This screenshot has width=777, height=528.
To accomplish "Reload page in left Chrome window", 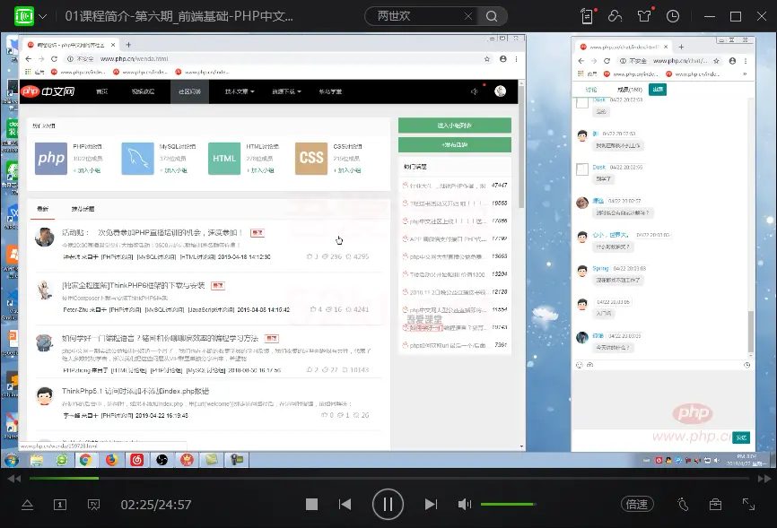I will pyautogui.click(x=54, y=59).
